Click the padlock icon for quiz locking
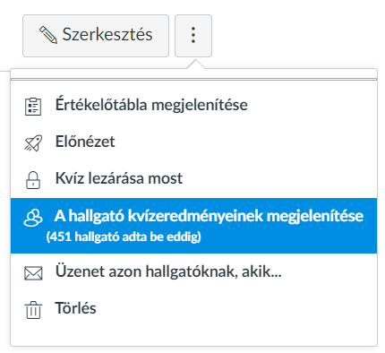 33,180
